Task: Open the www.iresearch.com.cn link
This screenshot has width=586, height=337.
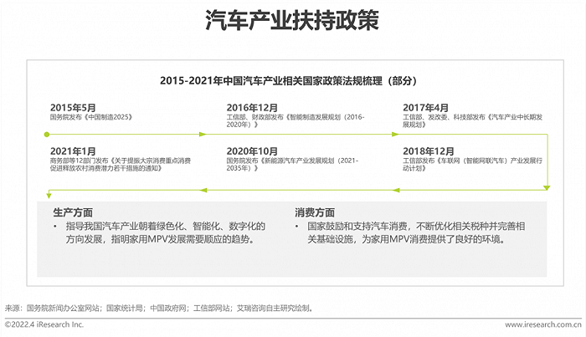Action: click(x=543, y=324)
